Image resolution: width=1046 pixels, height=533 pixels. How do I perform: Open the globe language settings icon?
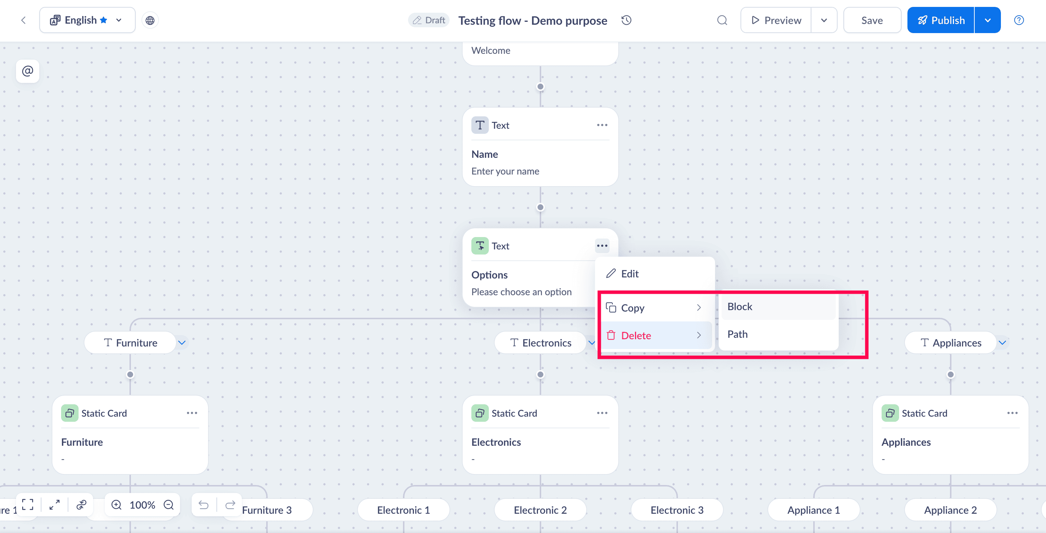coord(150,20)
